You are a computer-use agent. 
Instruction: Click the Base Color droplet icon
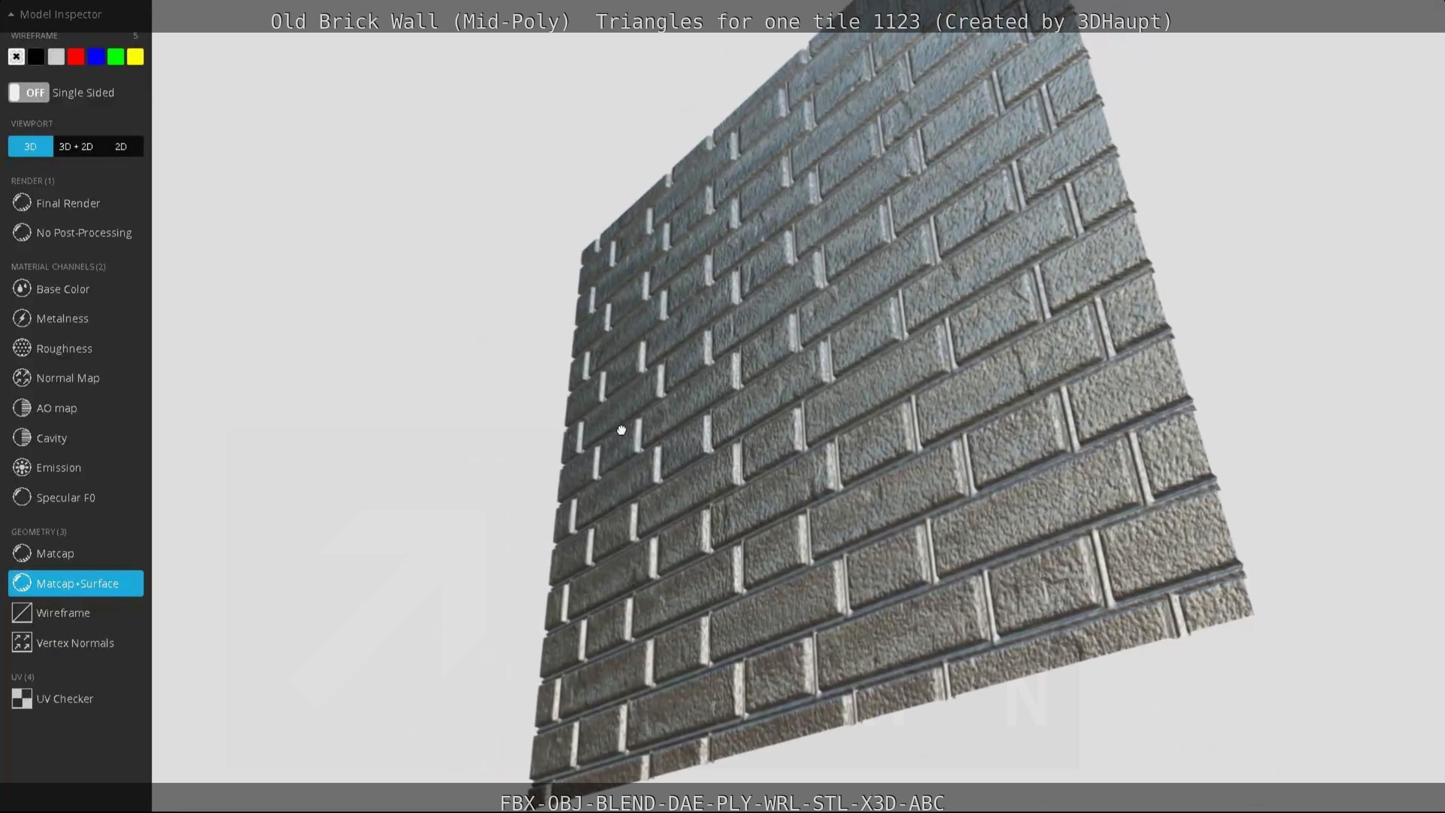point(22,289)
